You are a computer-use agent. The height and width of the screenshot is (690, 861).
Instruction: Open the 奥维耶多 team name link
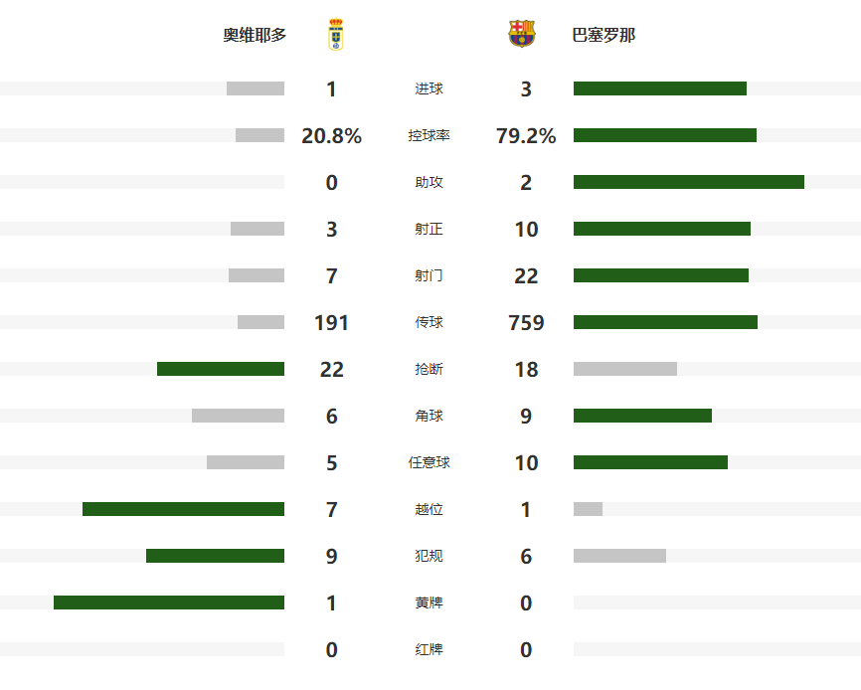pos(255,35)
